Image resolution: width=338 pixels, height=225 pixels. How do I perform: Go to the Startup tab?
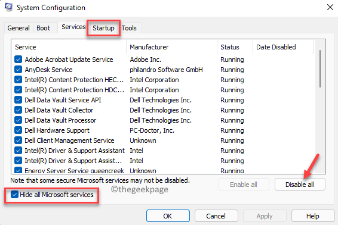point(103,28)
